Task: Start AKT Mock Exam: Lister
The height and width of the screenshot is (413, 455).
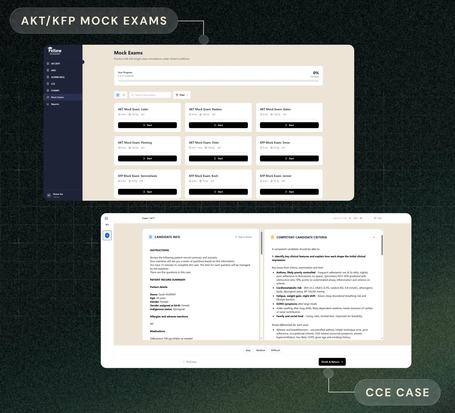Action: click(x=147, y=125)
